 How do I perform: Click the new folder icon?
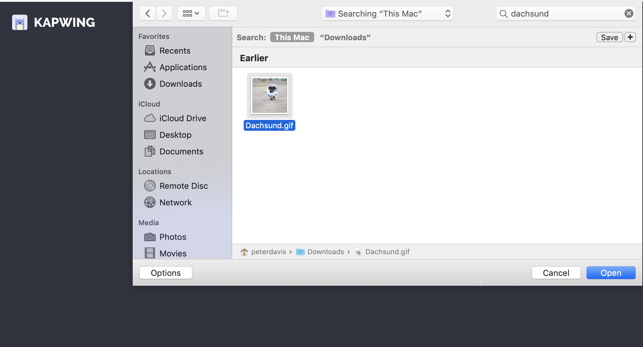223,13
